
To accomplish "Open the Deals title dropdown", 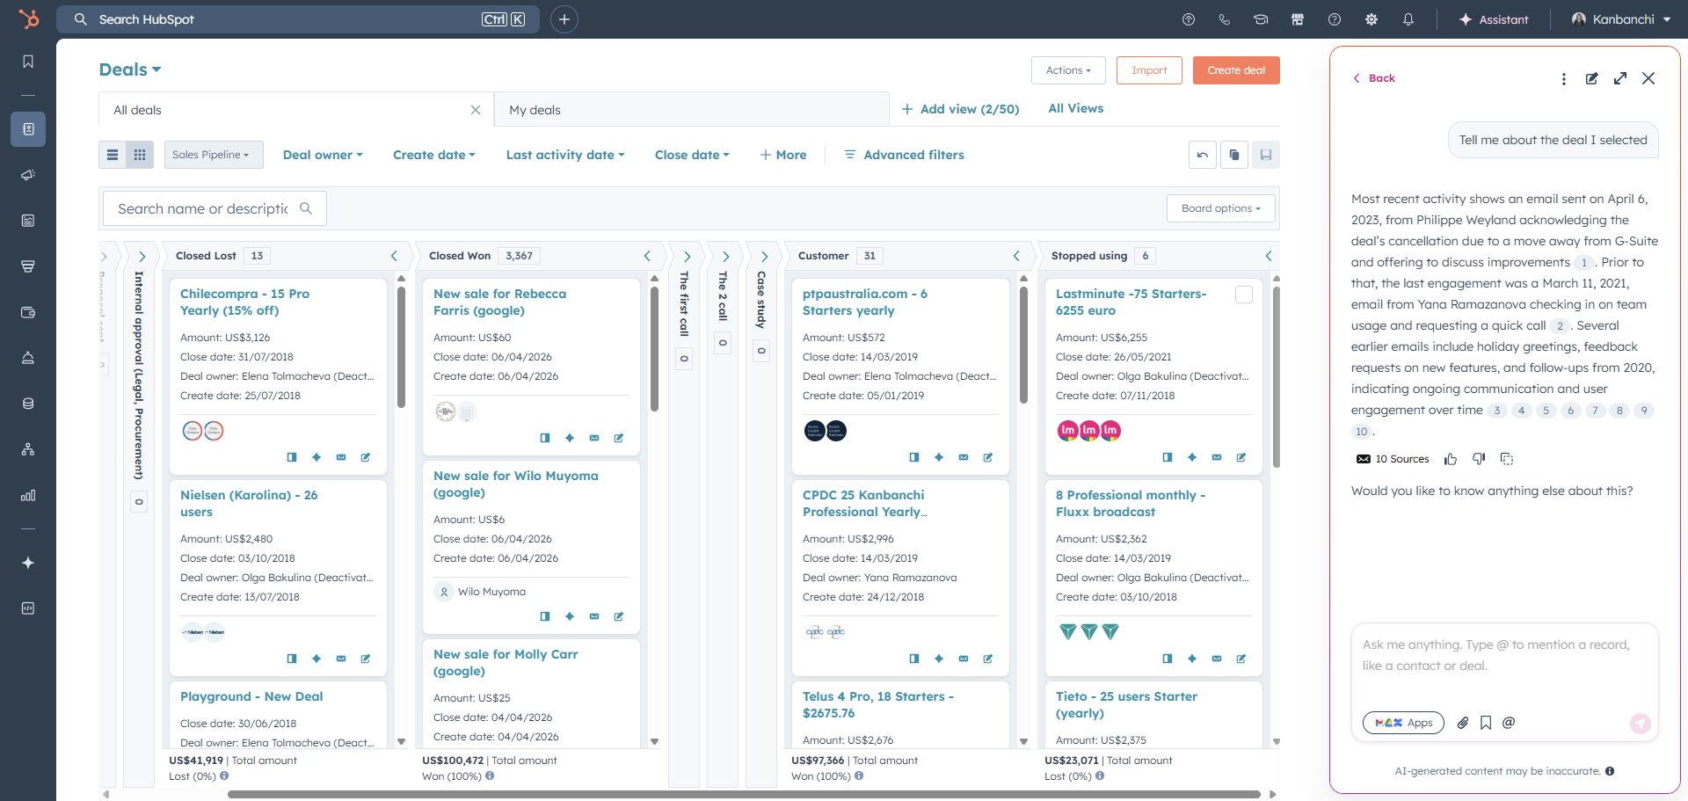I will coord(130,69).
